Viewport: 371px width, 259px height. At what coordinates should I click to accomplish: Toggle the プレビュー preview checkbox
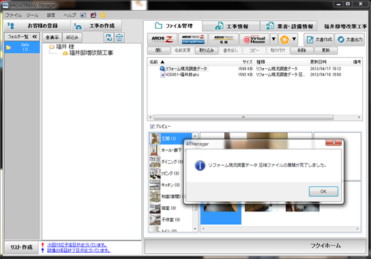pos(152,127)
